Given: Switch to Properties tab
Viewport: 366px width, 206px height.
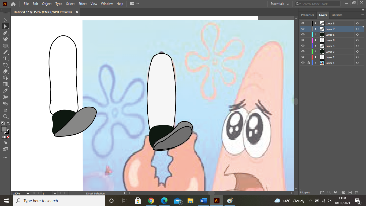Looking at the screenshot, I should tap(307, 15).
